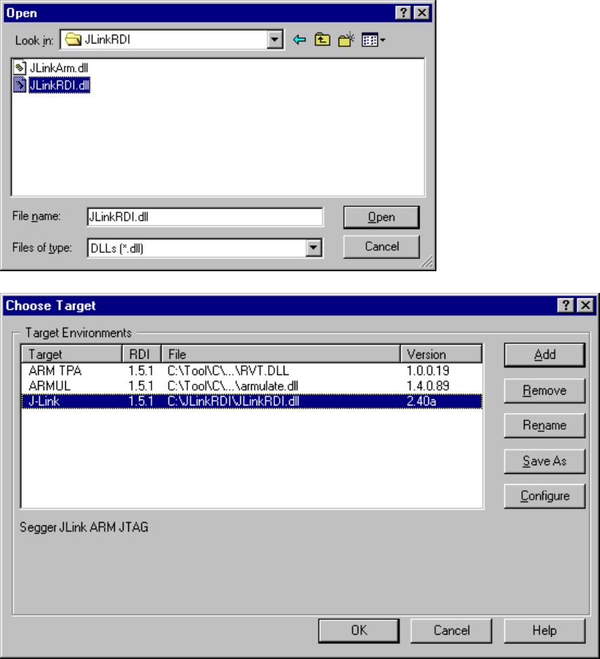Select the ARMUL target row
The width and height of the screenshot is (600, 659).
252,386
